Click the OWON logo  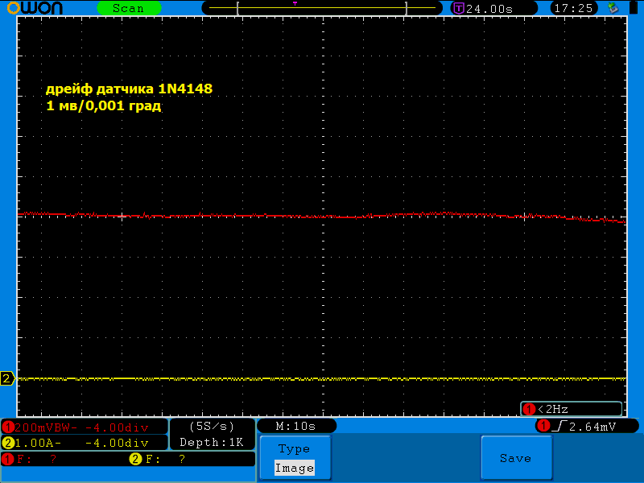click(34, 8)
